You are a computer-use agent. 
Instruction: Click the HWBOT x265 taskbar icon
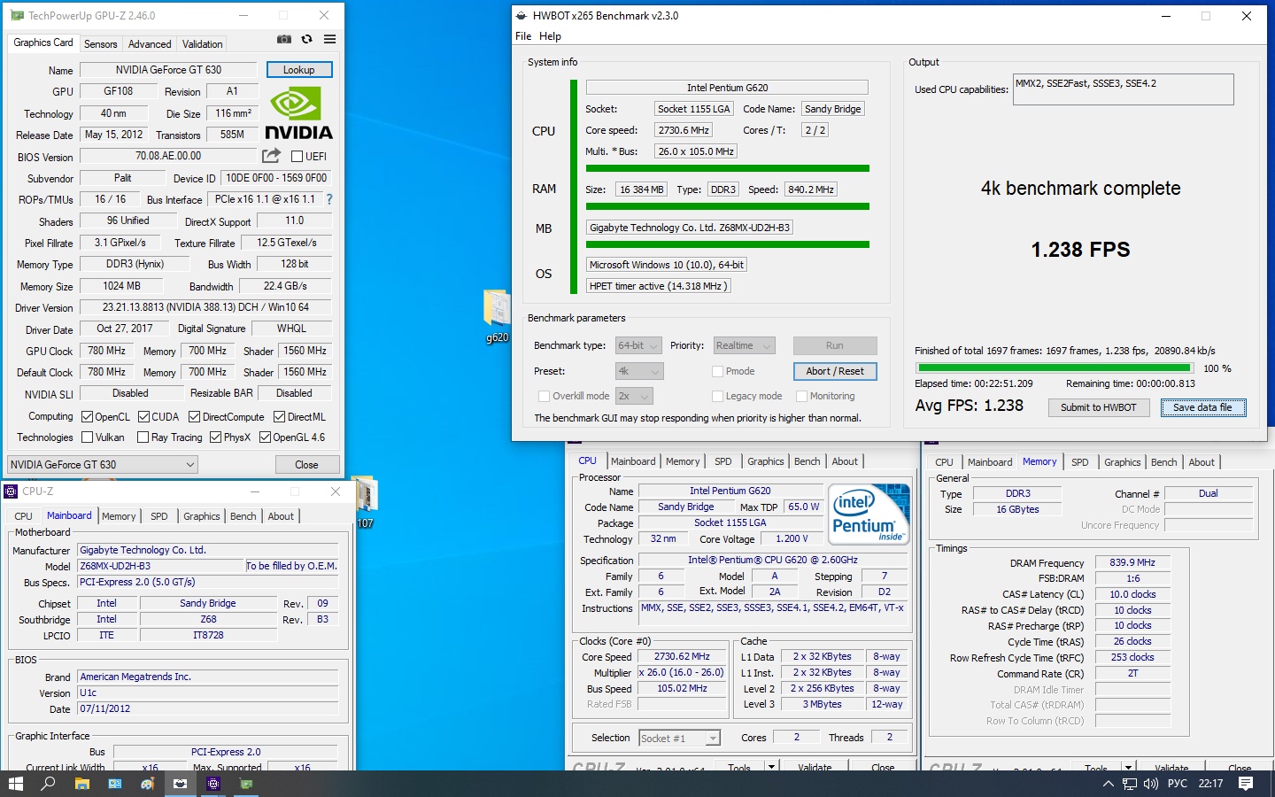[180, 784]
